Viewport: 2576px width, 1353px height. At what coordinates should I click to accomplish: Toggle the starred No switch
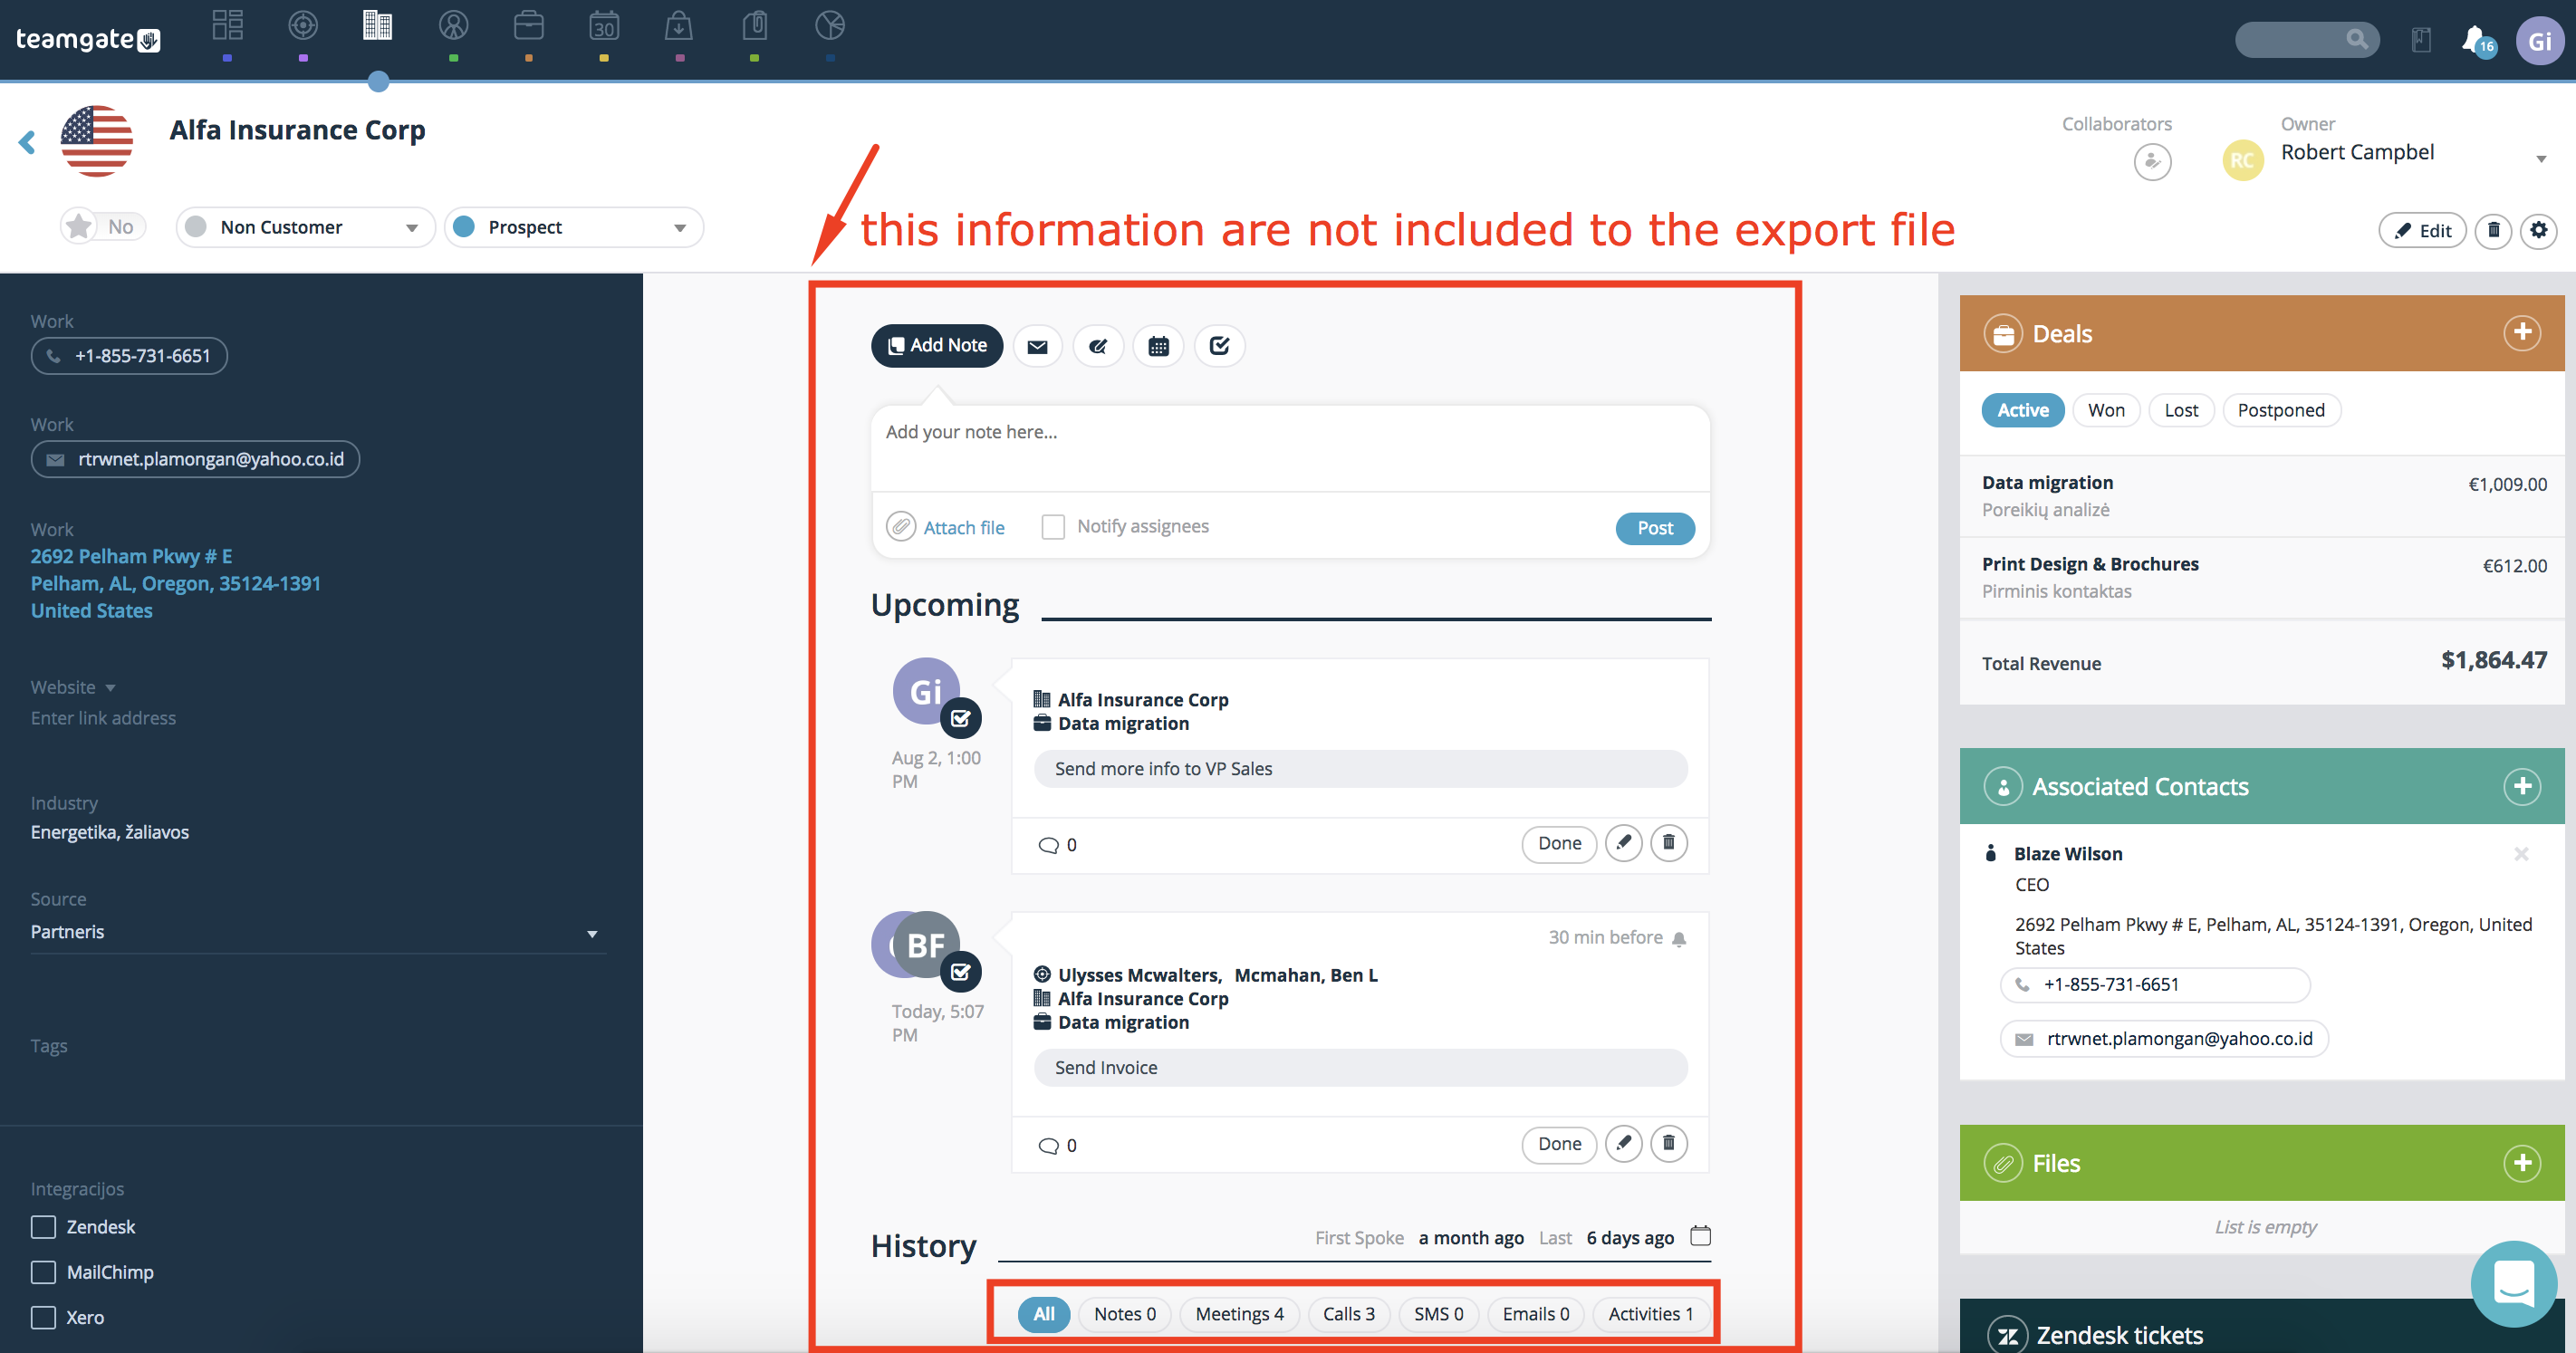tap(103, 226)
